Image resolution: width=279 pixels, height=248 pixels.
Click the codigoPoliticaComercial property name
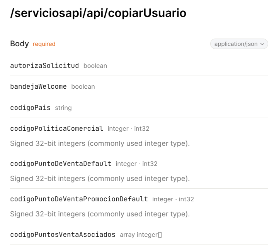pyautogui.click(x=56, y=128)
